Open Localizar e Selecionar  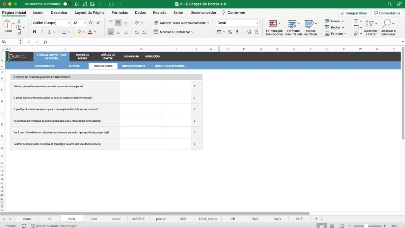pyautogui.click(x=388, y=28)
